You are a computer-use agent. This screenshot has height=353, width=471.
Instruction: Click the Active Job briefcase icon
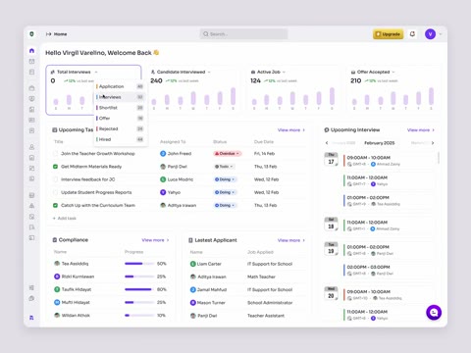pos(253,72)
